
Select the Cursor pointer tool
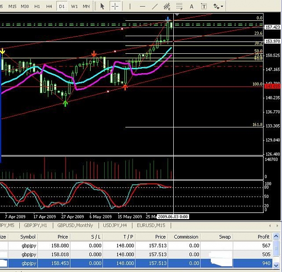pyautogui.click(x=102, y=6)
